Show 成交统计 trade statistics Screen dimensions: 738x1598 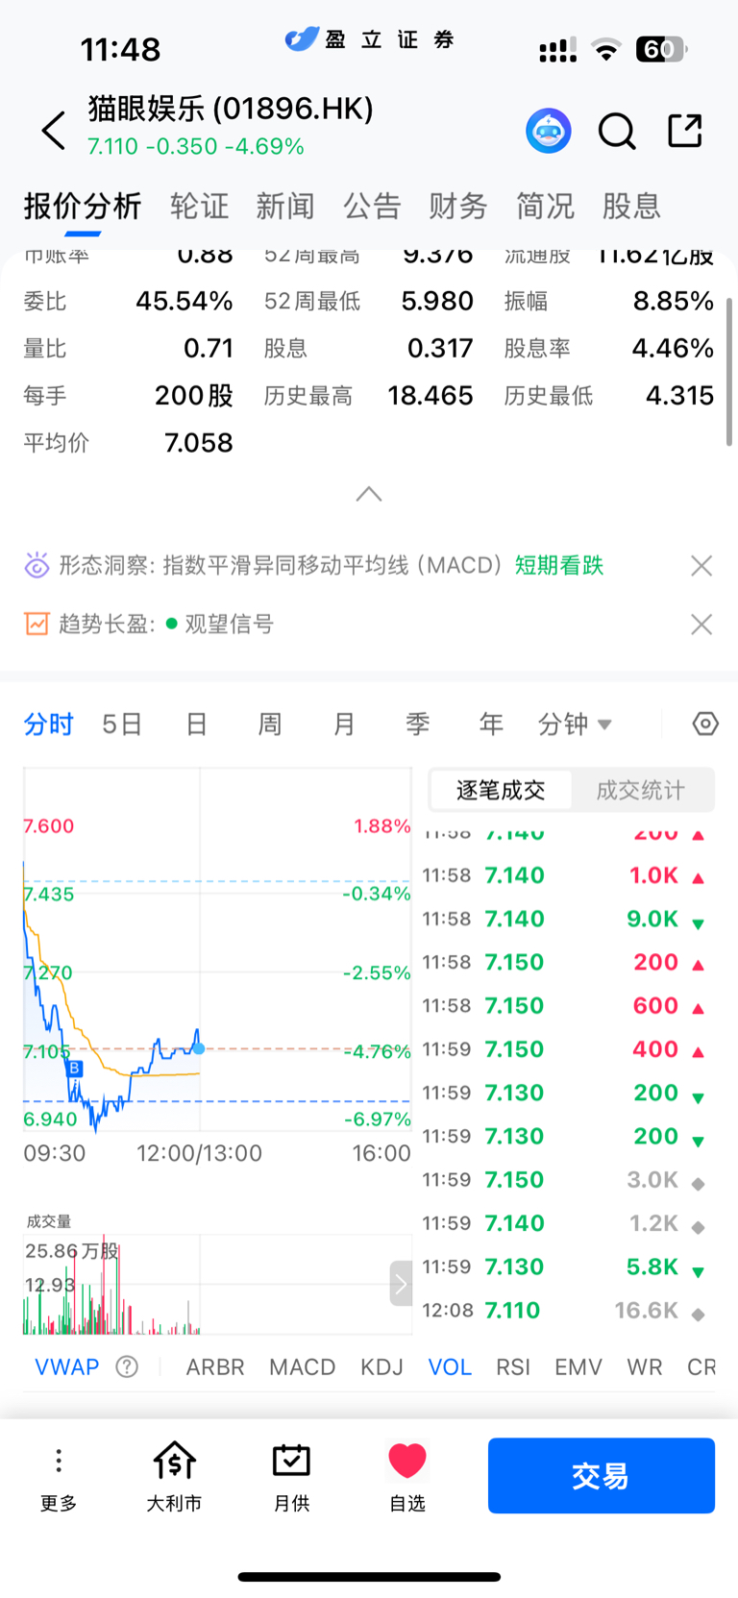click(x=641, y=790)
